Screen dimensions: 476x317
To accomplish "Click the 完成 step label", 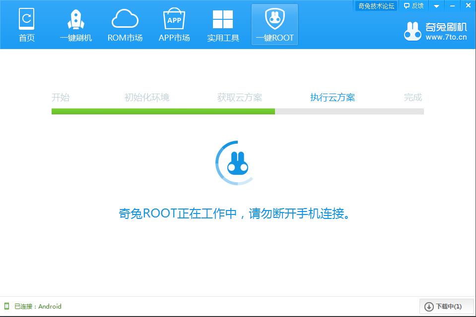I will tap(413, 97).
